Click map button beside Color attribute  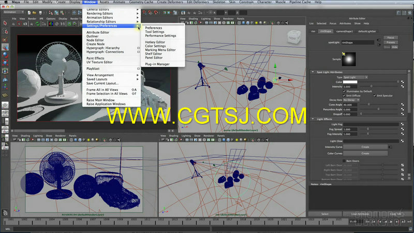coord(403,82)
